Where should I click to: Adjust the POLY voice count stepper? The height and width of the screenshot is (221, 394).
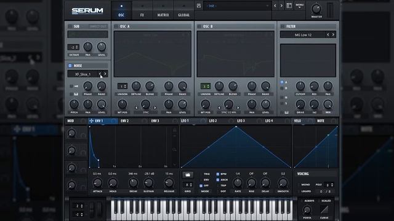329,185
